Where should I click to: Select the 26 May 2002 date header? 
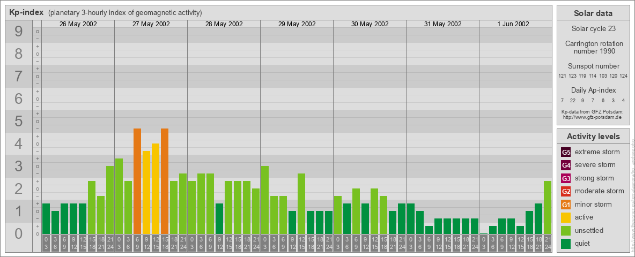(78, 24)
